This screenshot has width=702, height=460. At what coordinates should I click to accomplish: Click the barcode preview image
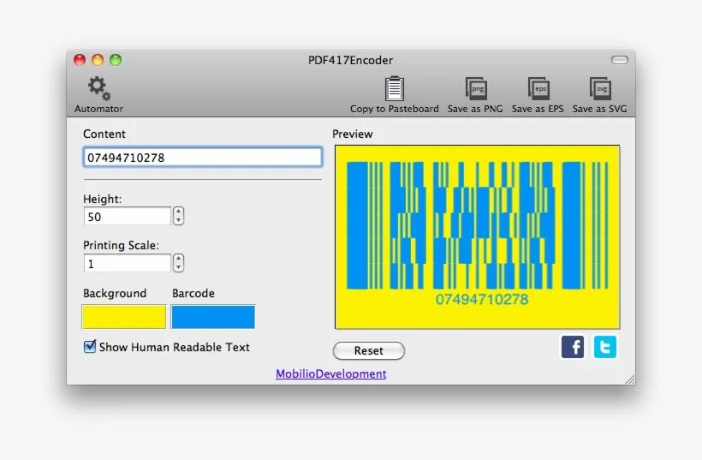[477, 237]
